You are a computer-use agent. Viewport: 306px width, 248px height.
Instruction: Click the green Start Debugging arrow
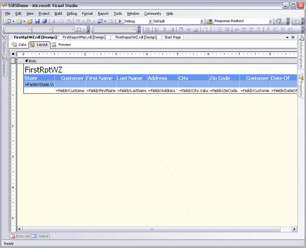click(120, 21)
